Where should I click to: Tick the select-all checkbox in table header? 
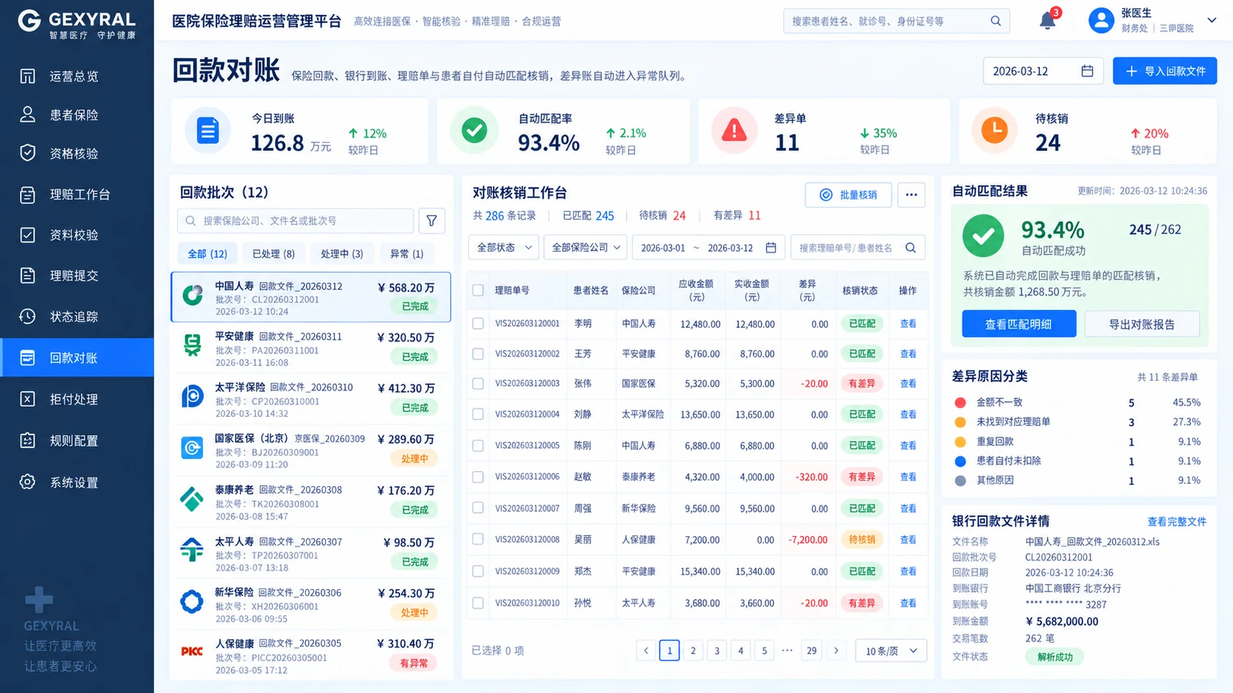pos(478,290)
